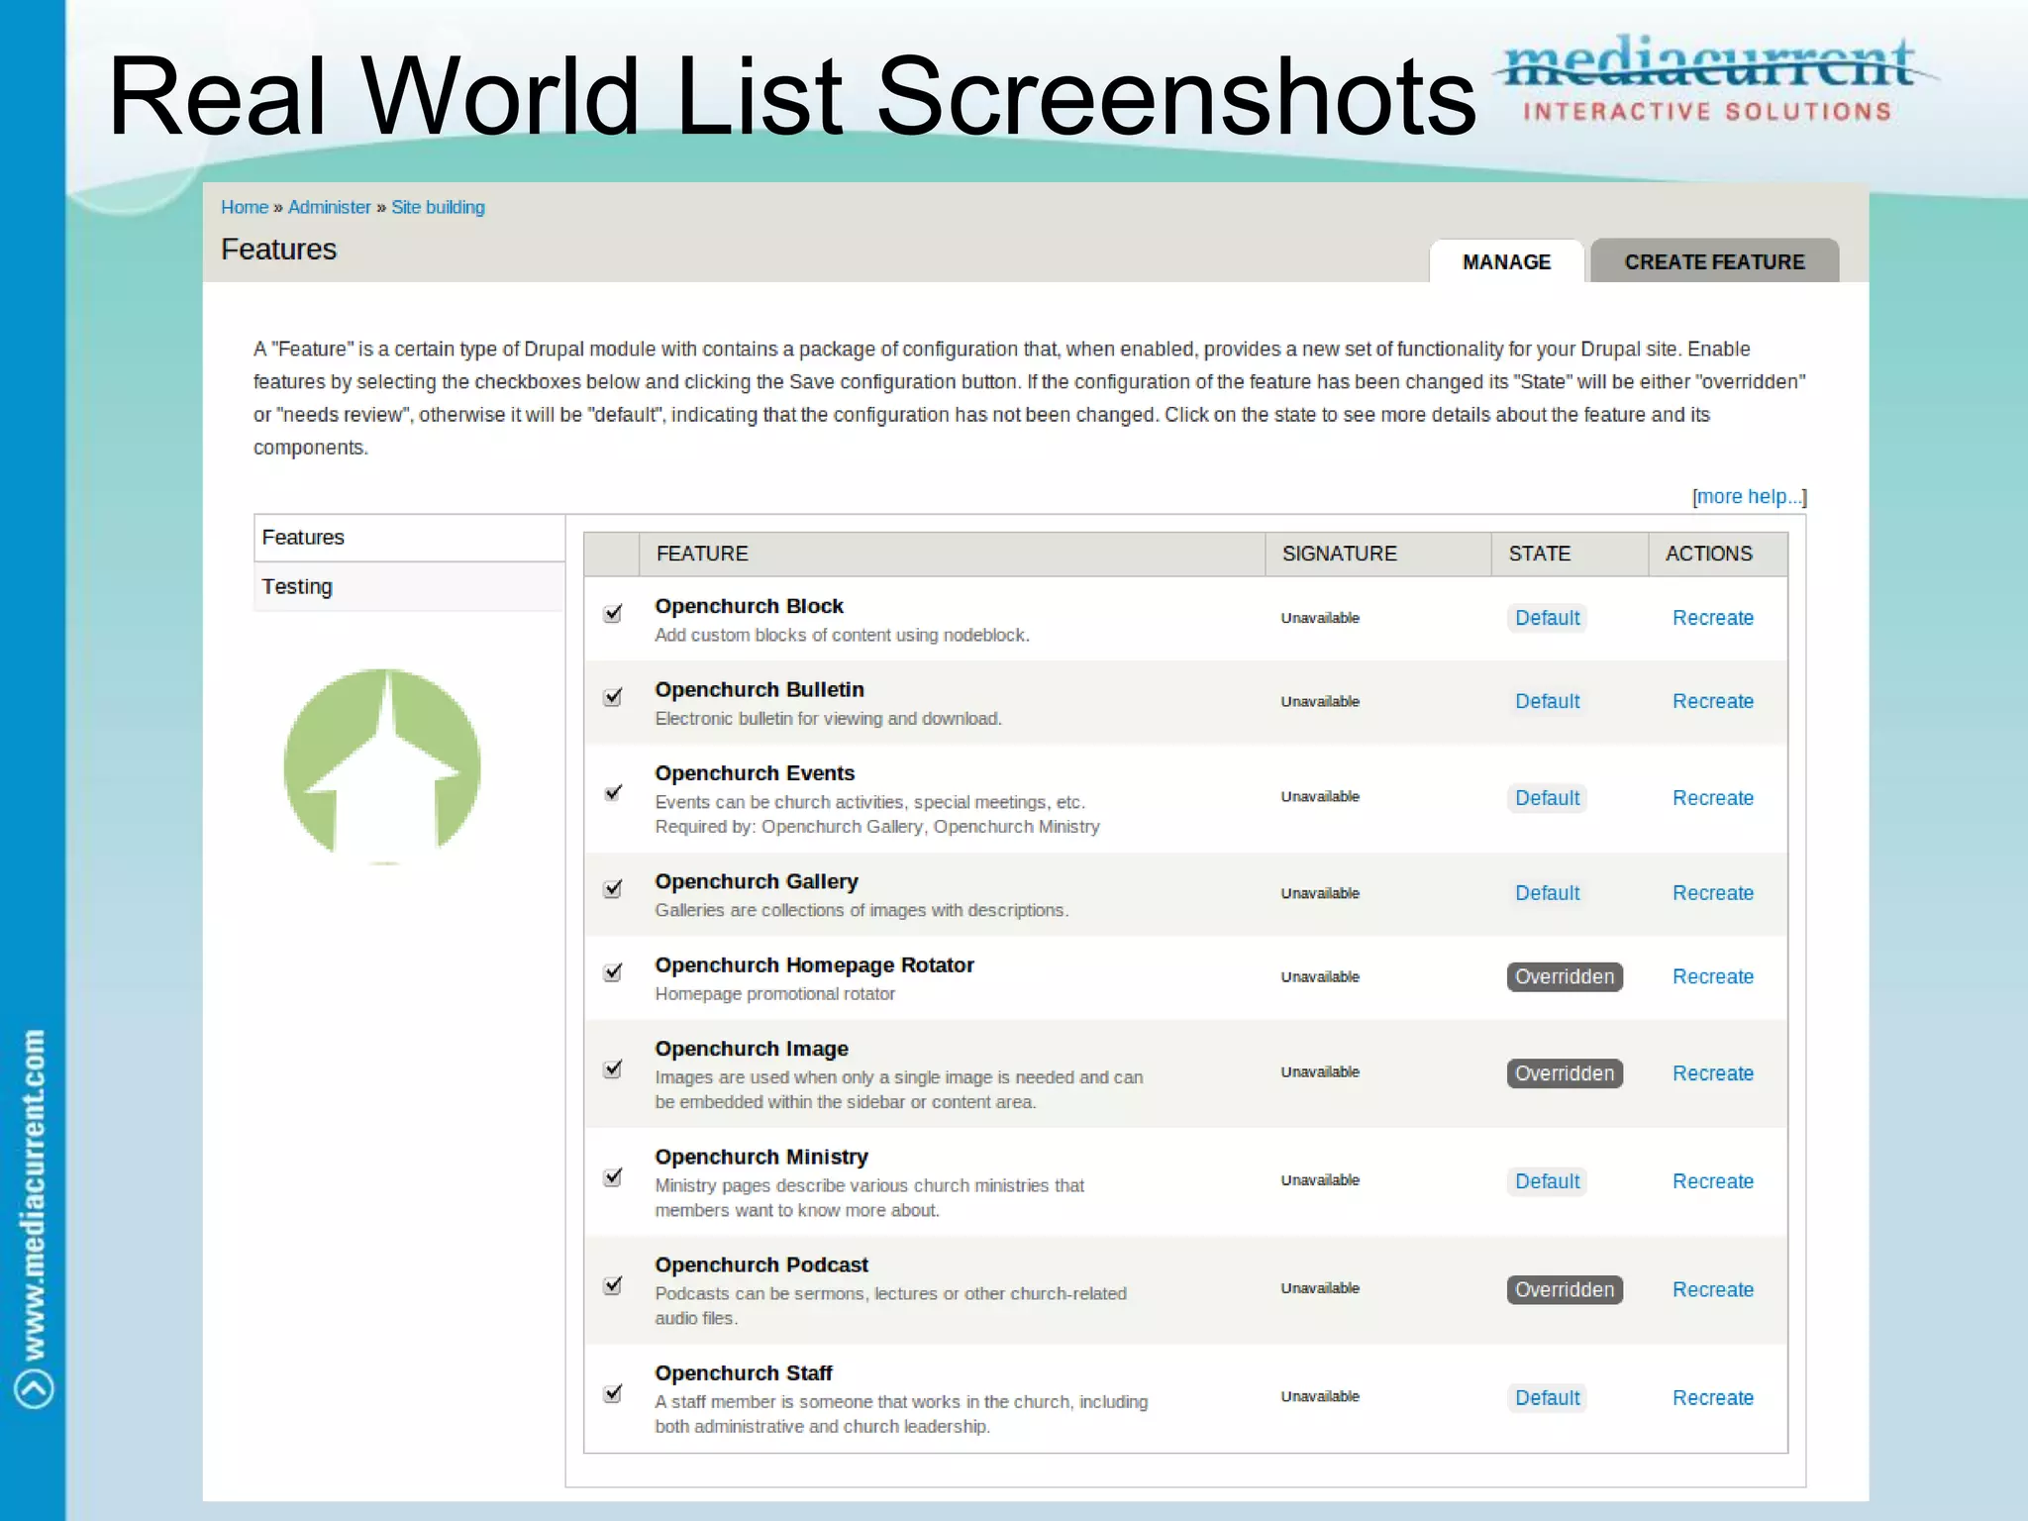This screenshot has width=2028, height=1521.
Task: Recreate the Openchurch Homepage Rotator feature
Action: tap(1713, 976)
